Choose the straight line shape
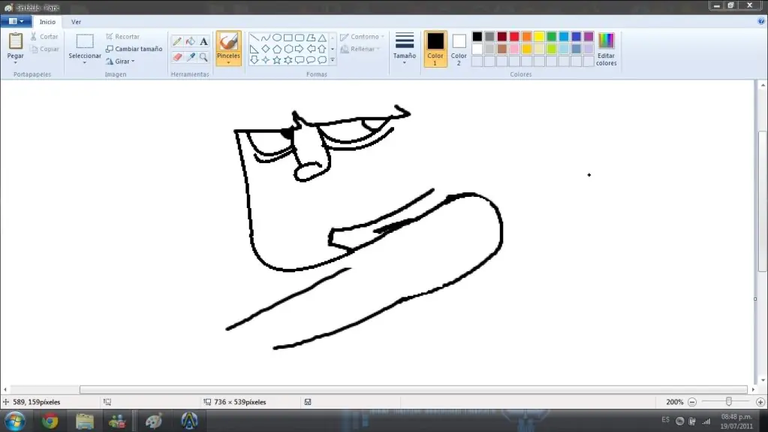 pyautogui.click(x=254, y=38)
